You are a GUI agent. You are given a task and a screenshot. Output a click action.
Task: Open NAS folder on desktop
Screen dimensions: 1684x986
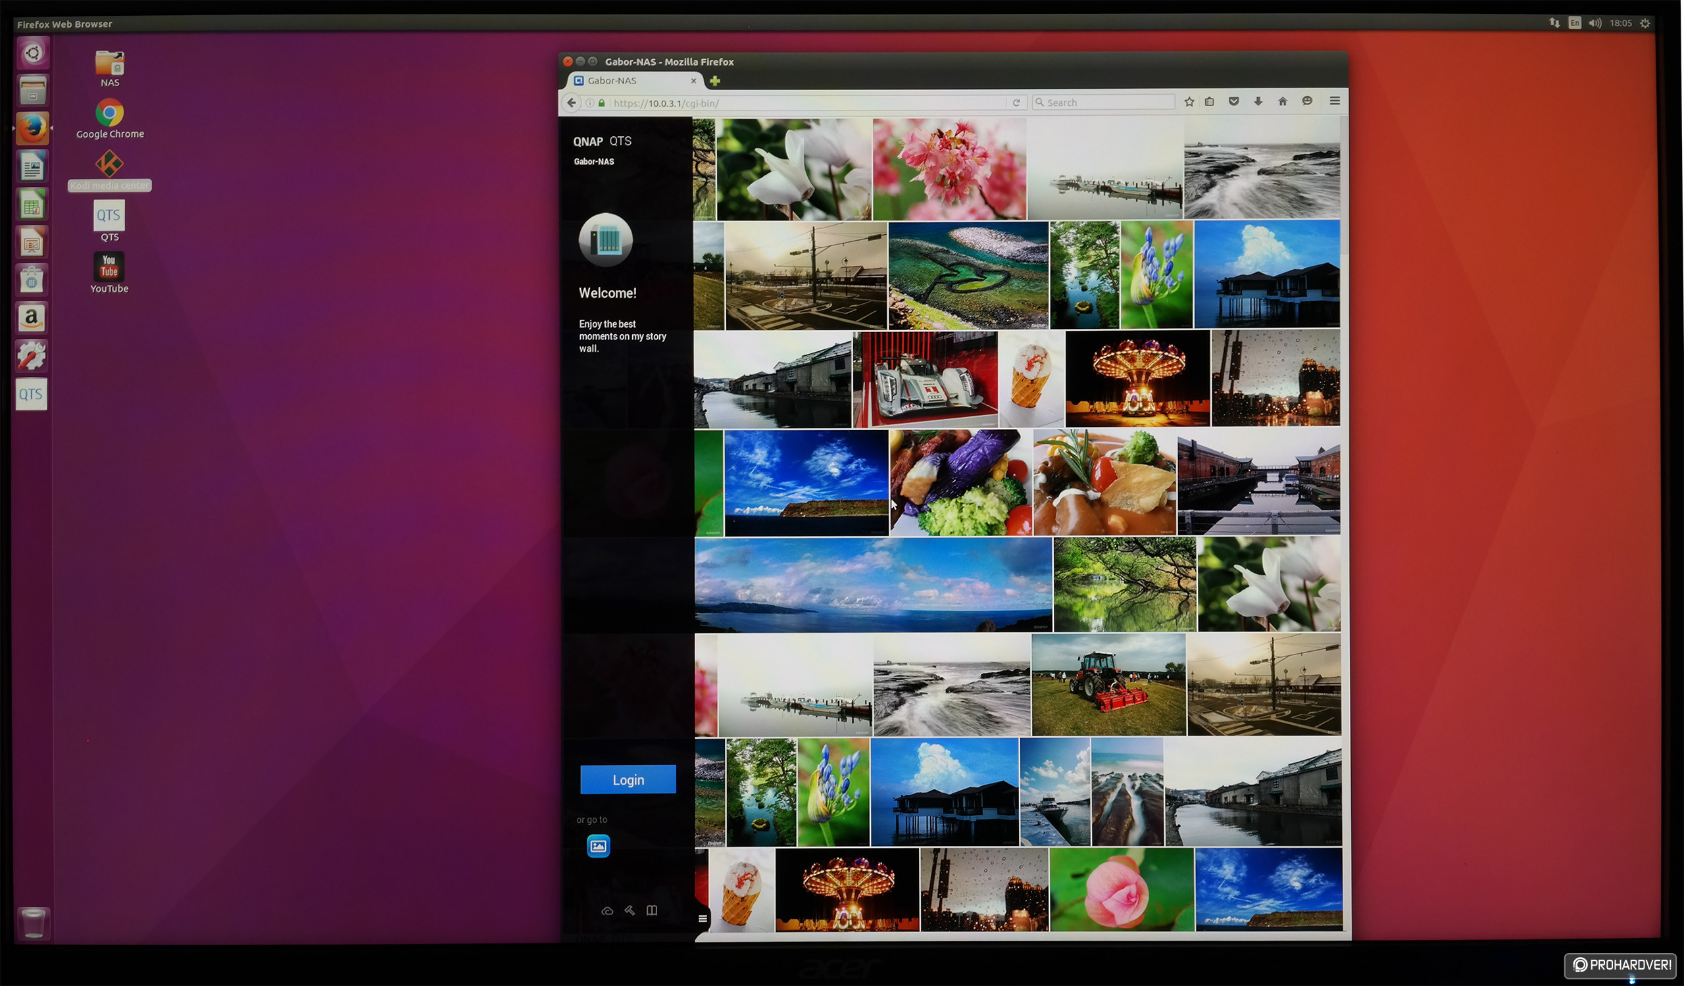click(110, 69)
